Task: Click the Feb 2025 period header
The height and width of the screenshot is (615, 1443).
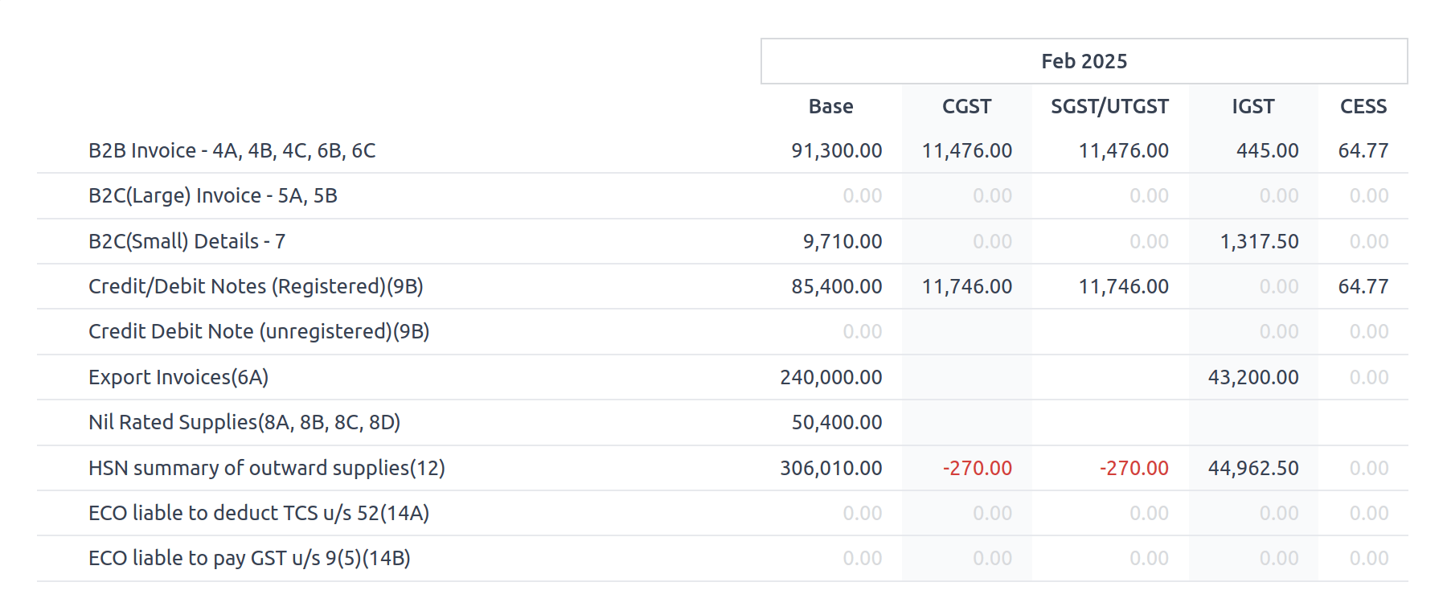Action: click(1084, 61)
